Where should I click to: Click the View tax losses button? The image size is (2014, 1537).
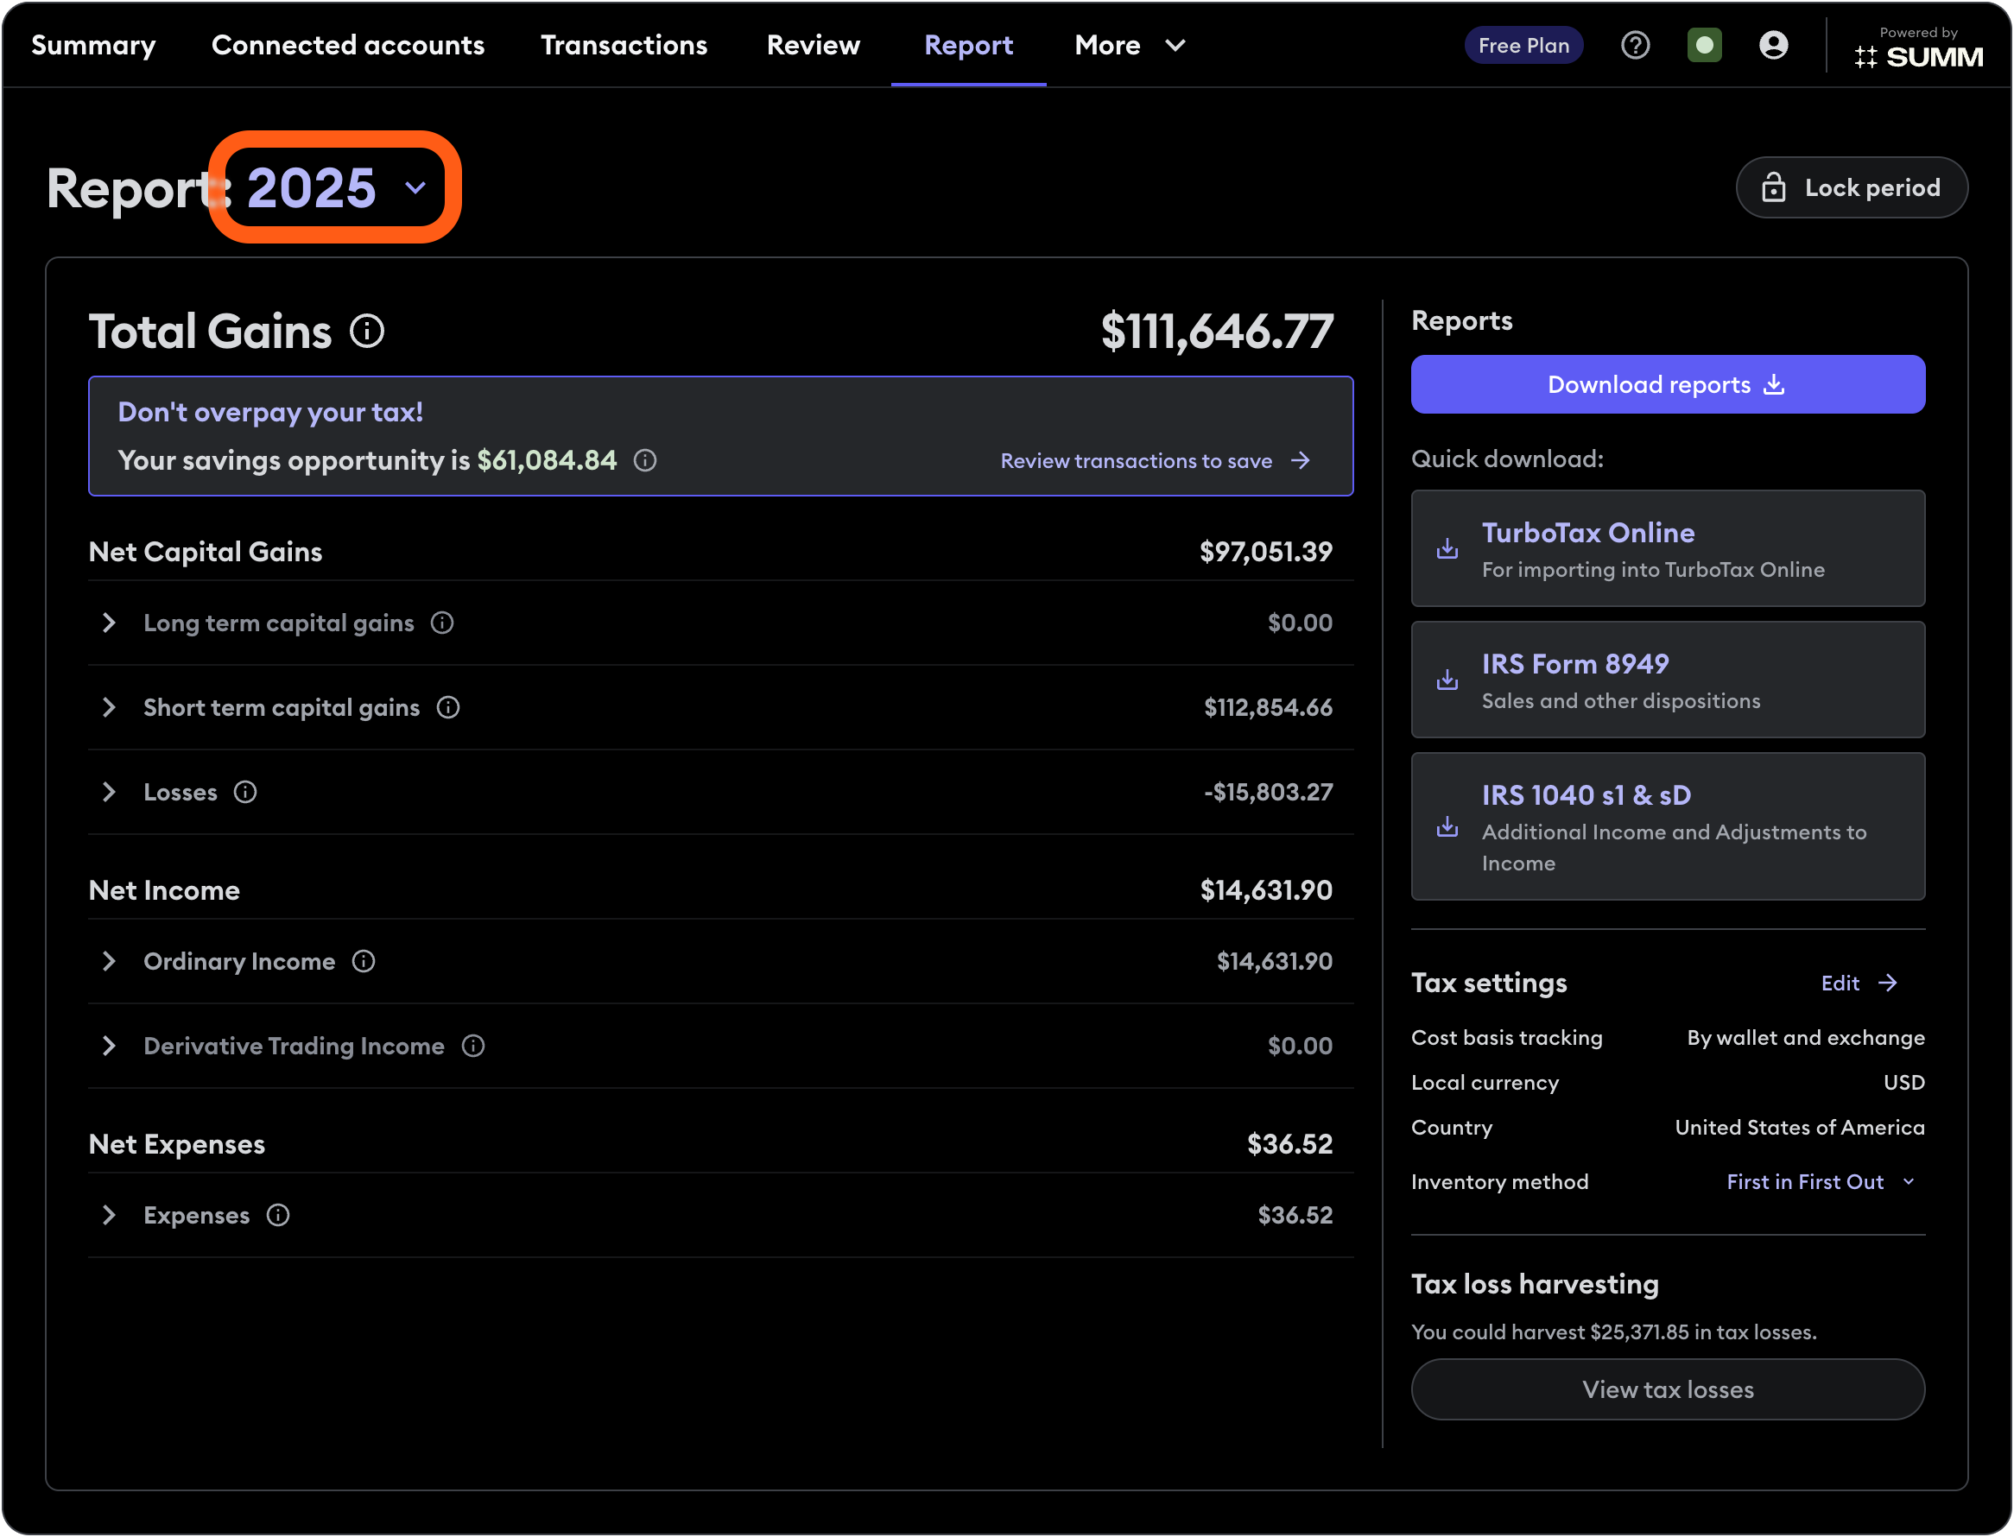coord(1667,1389)
